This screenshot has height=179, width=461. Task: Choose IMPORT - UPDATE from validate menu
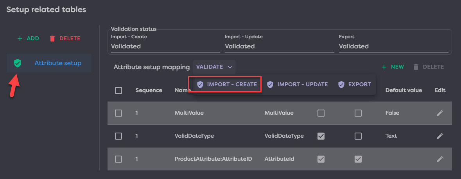click(298, 85)
